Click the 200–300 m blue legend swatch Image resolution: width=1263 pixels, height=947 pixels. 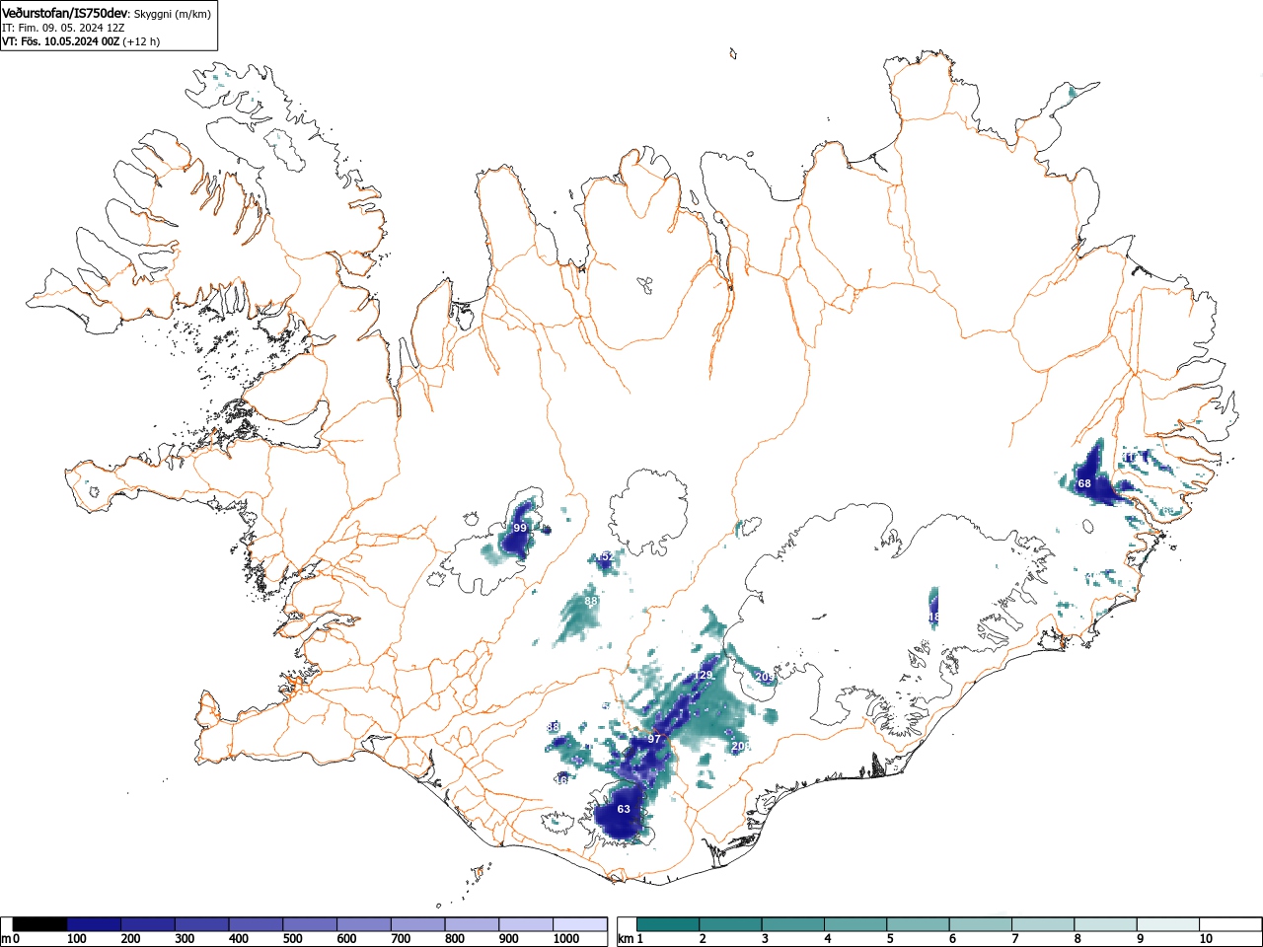click(148, 924)
